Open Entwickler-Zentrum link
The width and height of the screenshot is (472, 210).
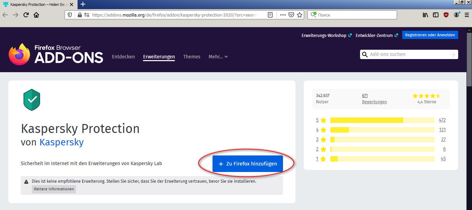click(x=377, y=35)
